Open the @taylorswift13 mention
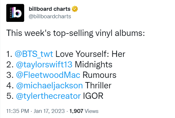 tap(44, 64)
